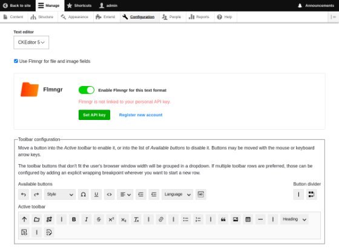The height and width of the screenshot is (249, 339).
Task: Toggle the toolbar orientation button at right edge
Action: (334, 17)
